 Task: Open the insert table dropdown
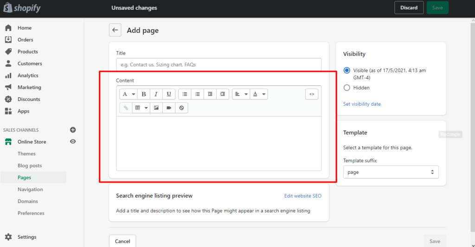coord(141,108)
